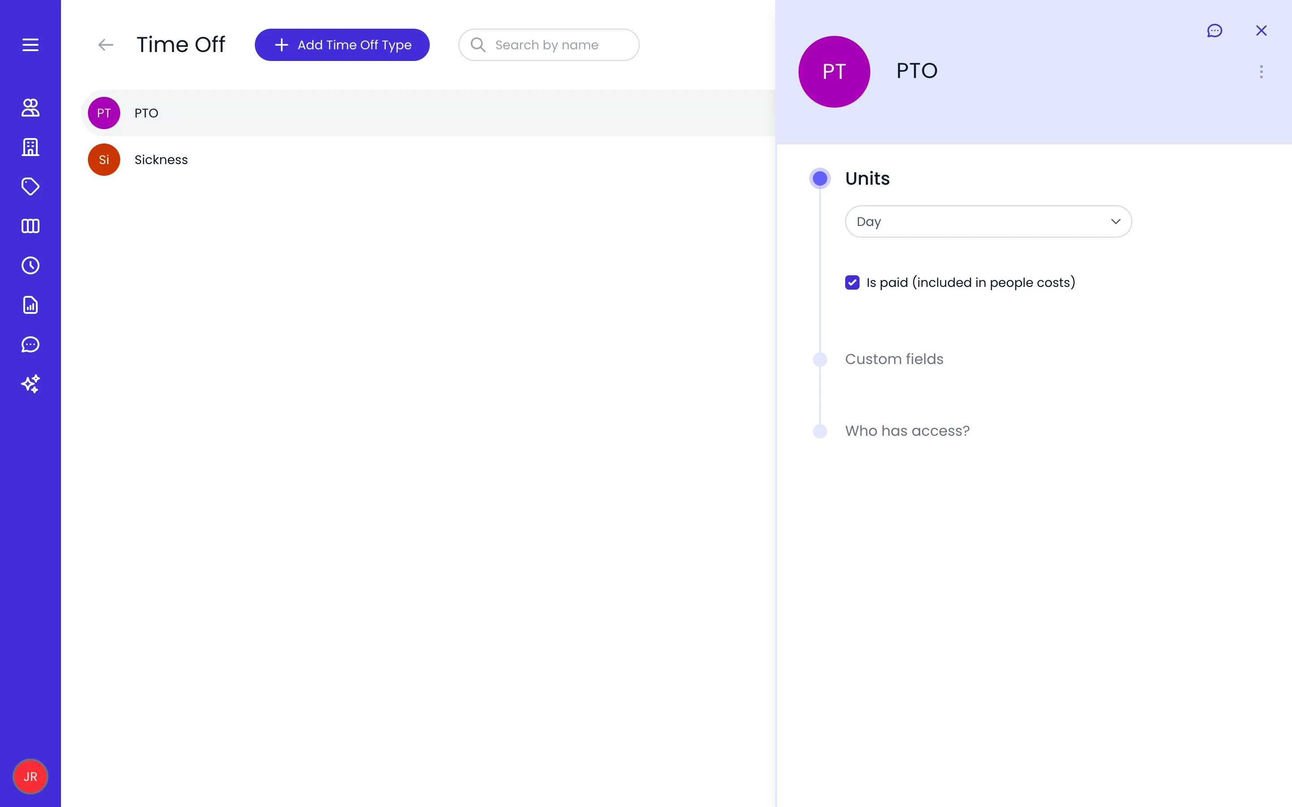Open the building (clients) icon in sidebar
Viewport: 1292px width, 807px height.
point(31,147)
